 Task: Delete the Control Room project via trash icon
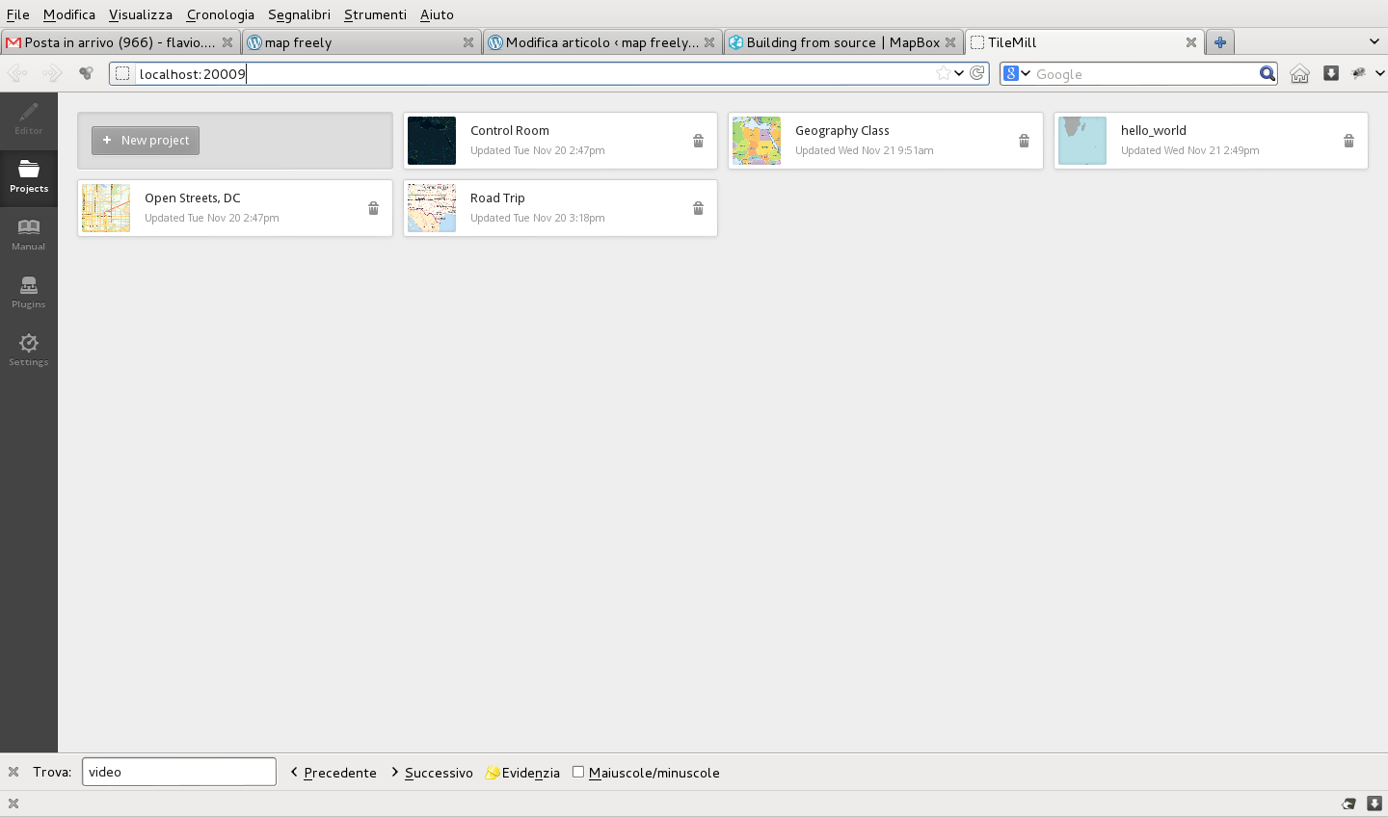coord(698,141)
